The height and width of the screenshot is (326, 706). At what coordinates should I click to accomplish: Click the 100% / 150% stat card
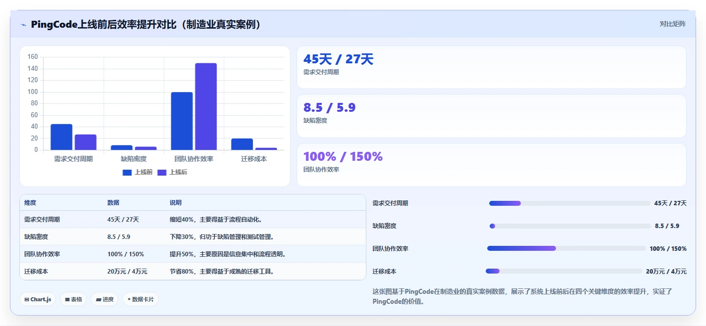tap(491, 165)
